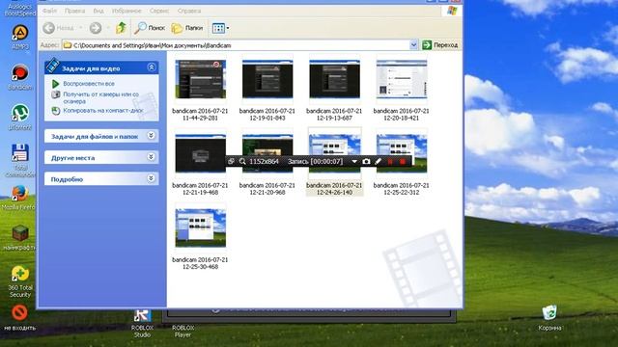Click the Запись [00:00:07] recording timer
618x347 pixels.
(315, 161)
